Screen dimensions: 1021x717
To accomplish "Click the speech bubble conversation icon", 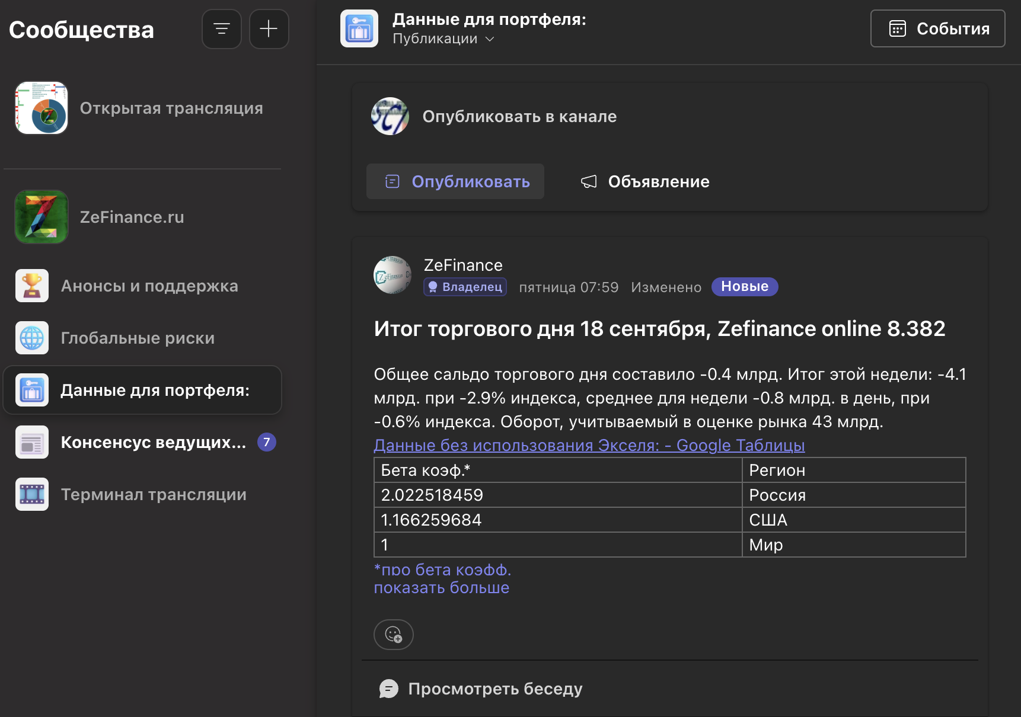I will coord(389,689).
